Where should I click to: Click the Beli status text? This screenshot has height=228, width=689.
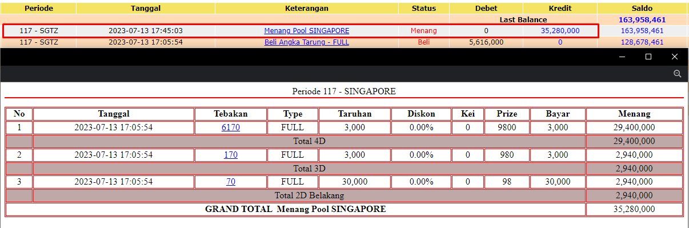click(424, 42)
